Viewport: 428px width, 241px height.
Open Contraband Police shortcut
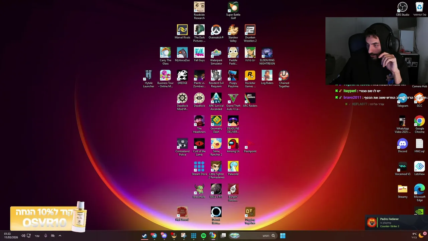pos(182,147)
